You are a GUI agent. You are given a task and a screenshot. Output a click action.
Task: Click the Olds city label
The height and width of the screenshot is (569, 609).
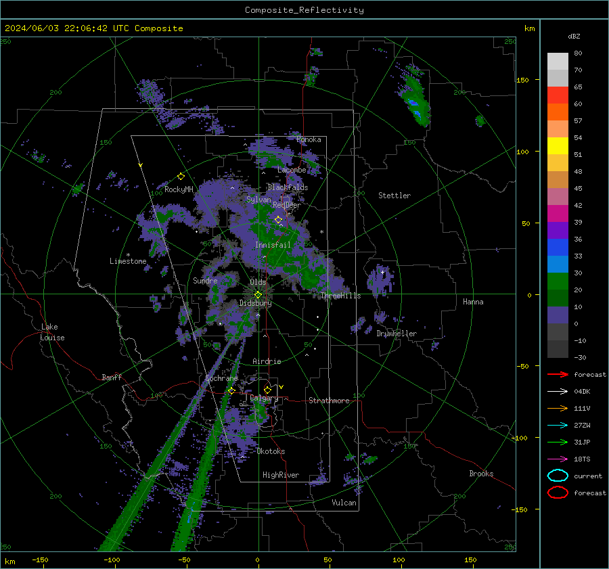[x=258, y=282]
